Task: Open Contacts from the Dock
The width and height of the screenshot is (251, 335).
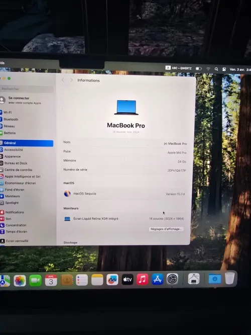Action: click(67, 280)
